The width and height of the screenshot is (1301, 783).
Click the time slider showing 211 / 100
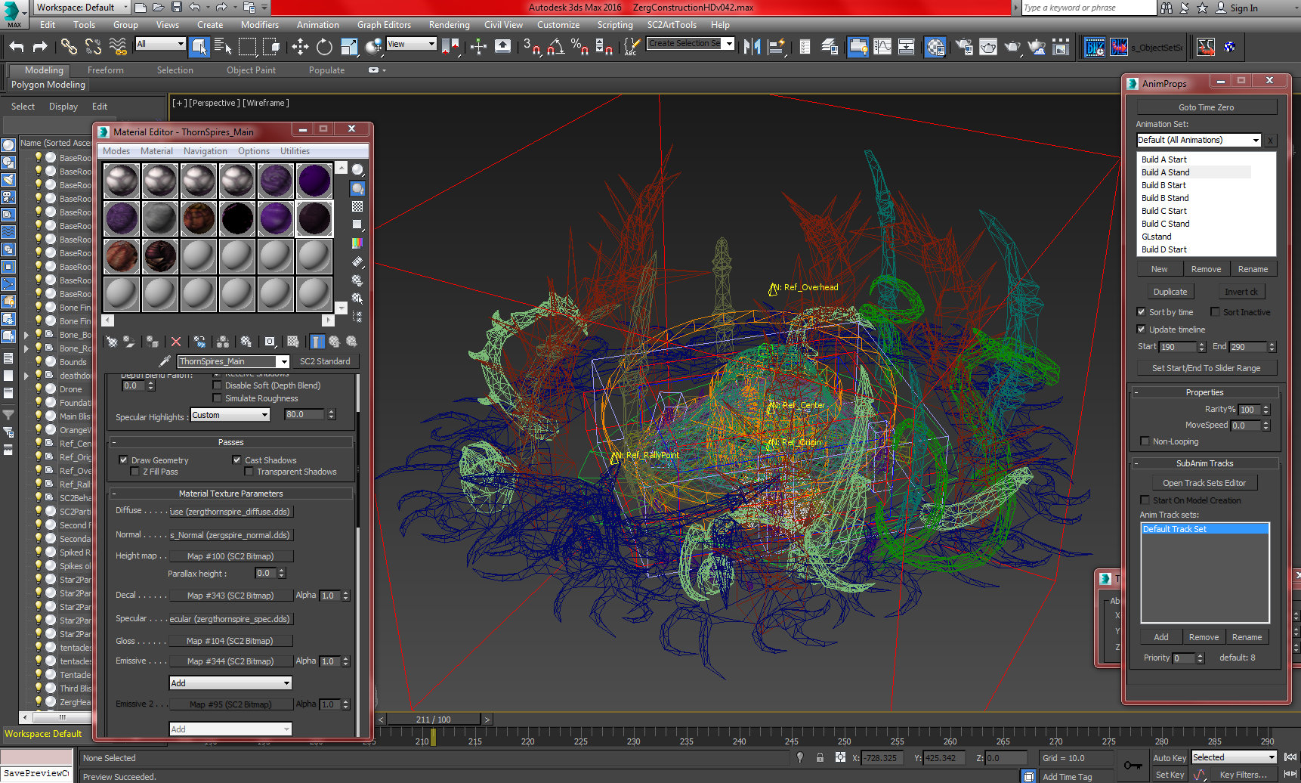434,720
